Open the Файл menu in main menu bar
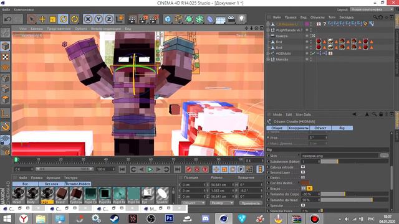Viewport: 399px width, 224px height. click(6, 10)
